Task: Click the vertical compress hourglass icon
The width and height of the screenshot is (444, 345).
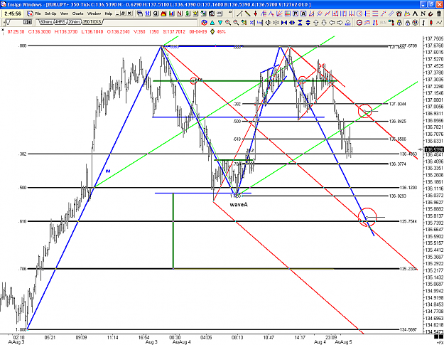Action: click(x=300, y=22)
